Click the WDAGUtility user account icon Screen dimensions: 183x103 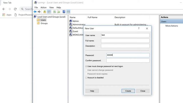[71, 35]
